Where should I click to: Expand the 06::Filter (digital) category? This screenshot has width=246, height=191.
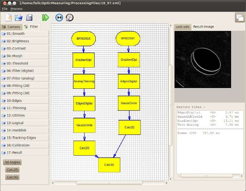click(25, 71)
